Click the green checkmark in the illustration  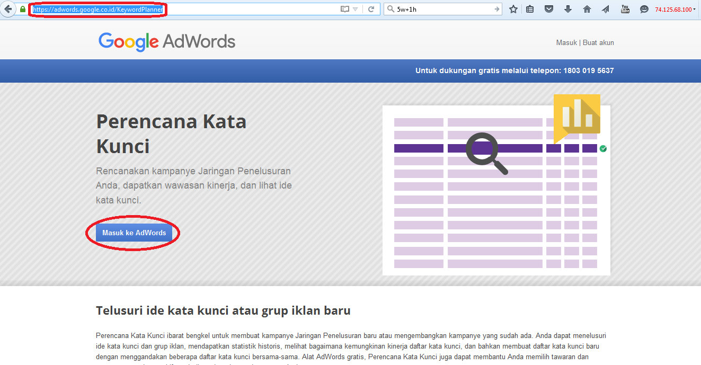[603, 149]
